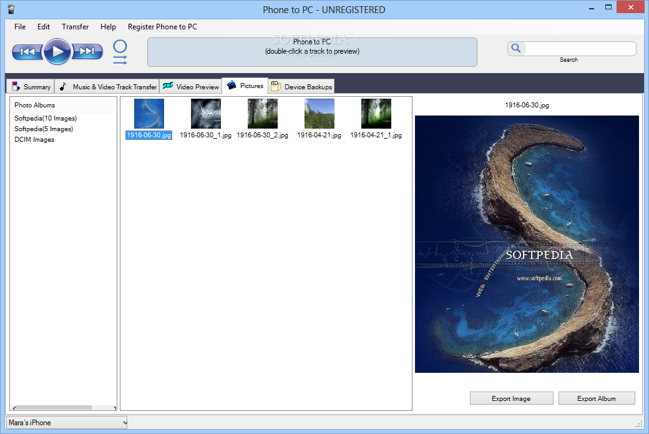Click the 1916-04-21.jpg filename label
Viewport: 649px width, 434px height.
319,135
